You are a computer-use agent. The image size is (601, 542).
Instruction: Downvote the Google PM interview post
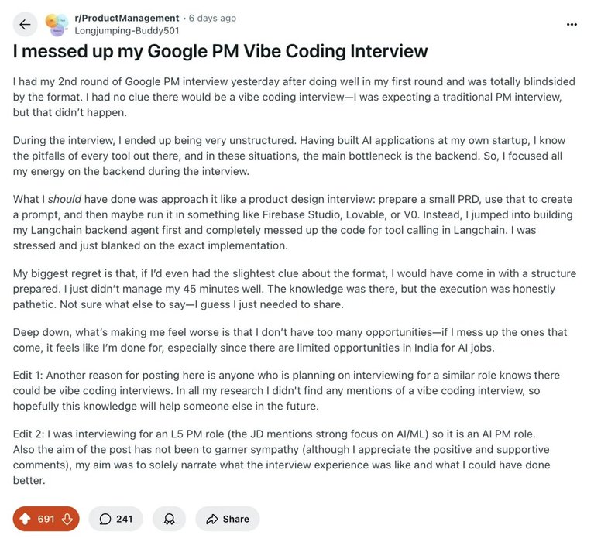(x=67, y=519)
